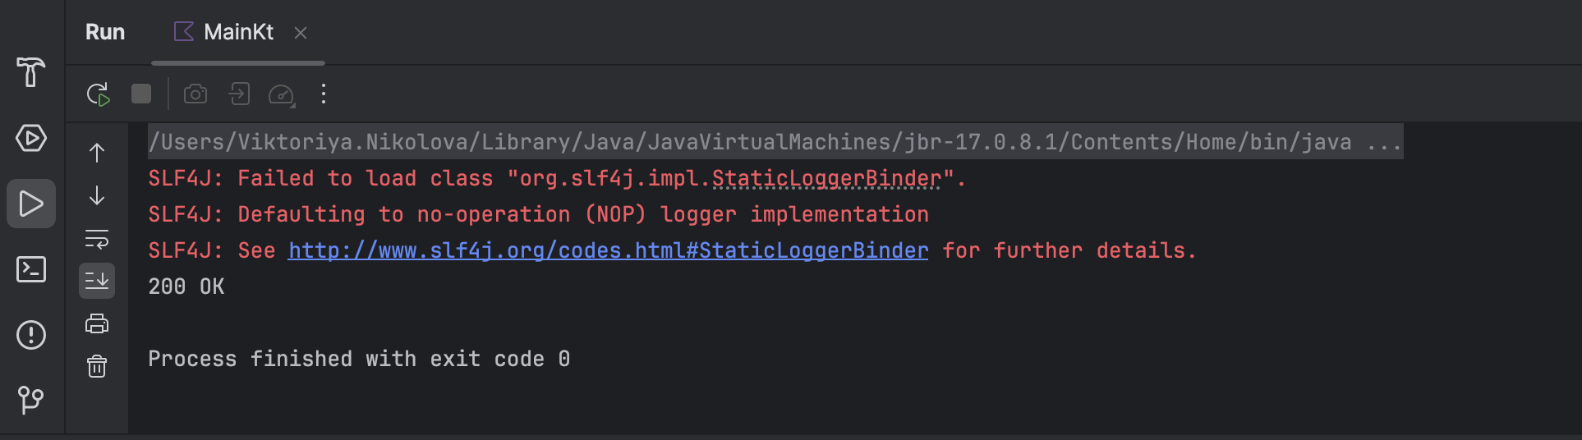The width and height of the screenshot is (1582, 440).
Task: Go to next stack trace with down arrow
Action: pos(97,195)
